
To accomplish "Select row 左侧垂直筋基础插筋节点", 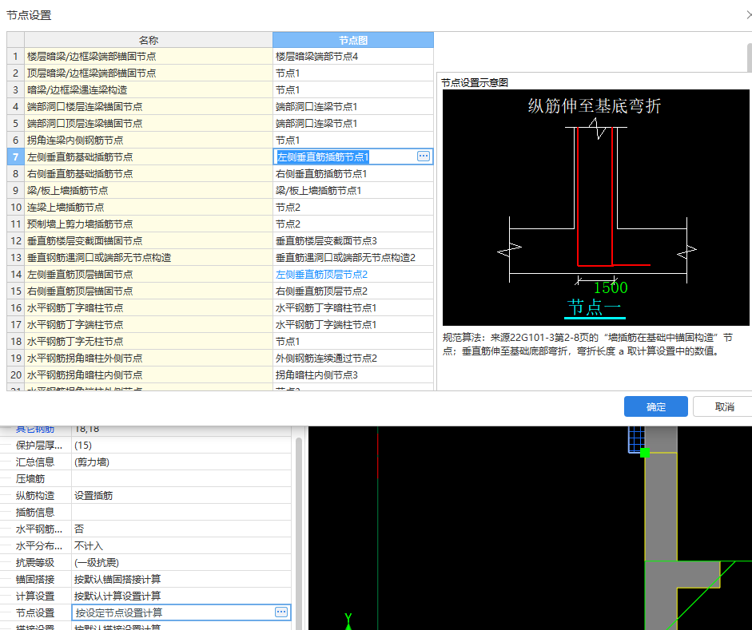I will (x=148, y=157).
